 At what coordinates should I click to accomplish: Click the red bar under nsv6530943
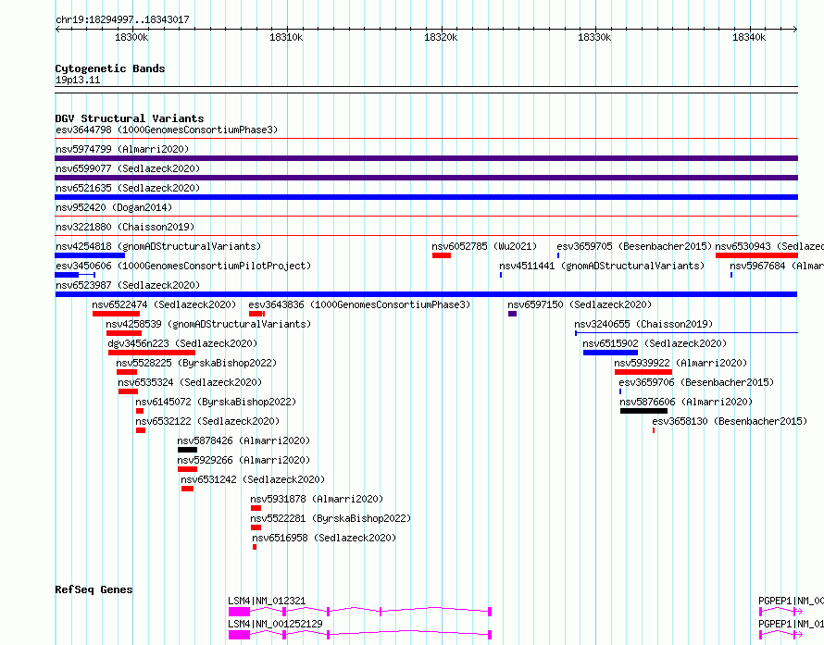756,255
